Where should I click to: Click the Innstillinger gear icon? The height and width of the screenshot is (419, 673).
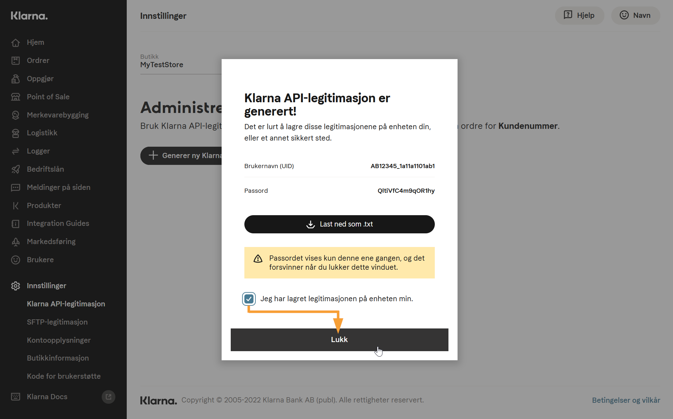(16, 286)
